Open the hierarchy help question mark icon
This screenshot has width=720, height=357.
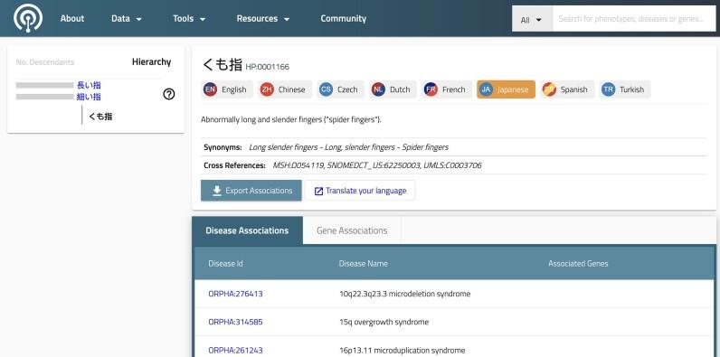click(169, 94)
